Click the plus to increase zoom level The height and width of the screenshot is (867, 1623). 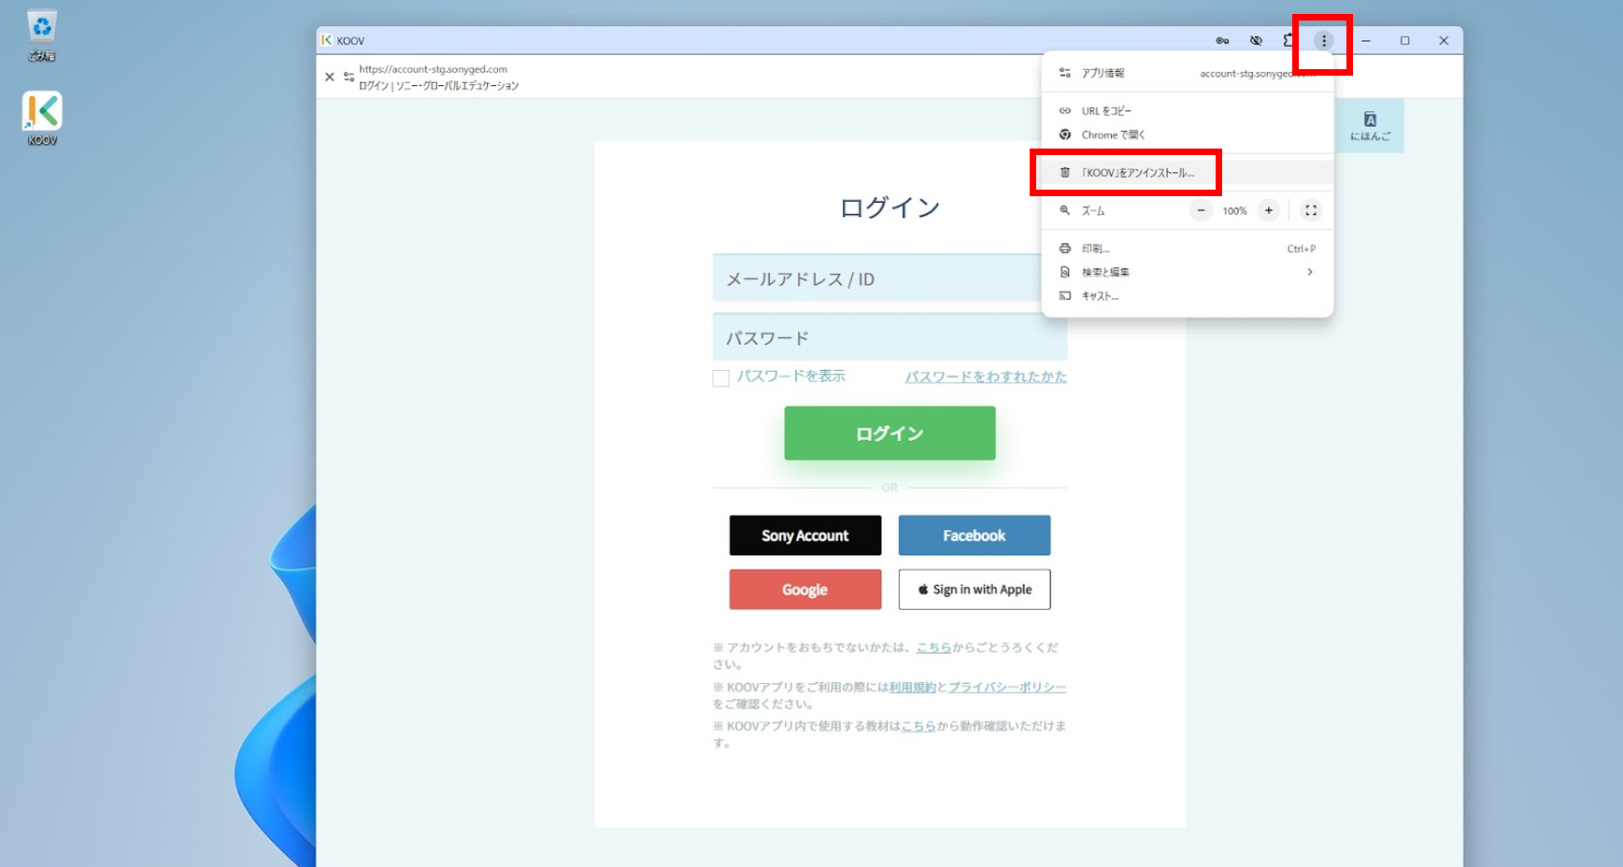point(1268,210)
